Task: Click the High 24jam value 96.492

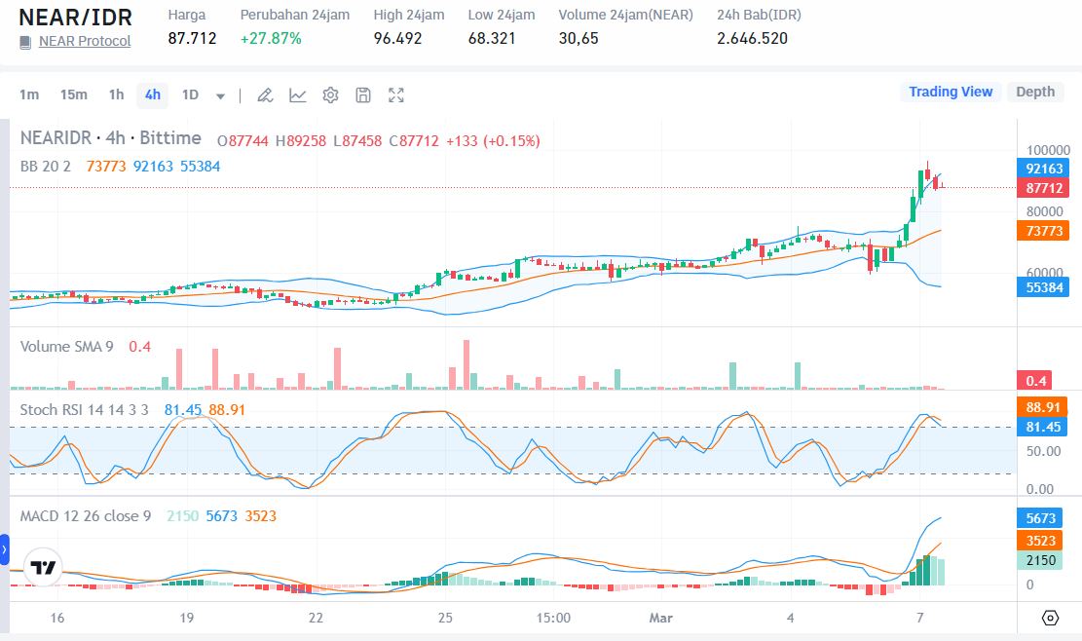Action: point(397,39)
